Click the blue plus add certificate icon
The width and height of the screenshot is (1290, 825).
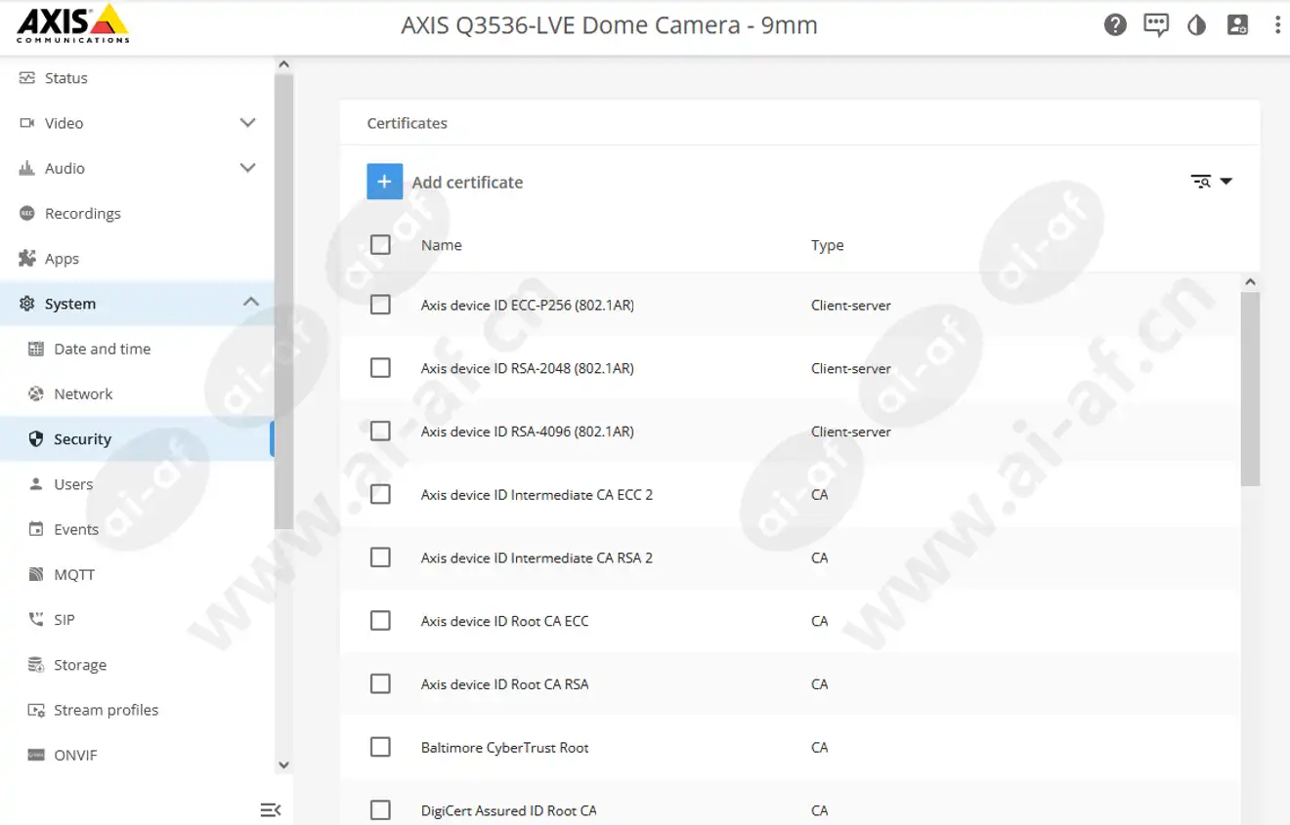[x=385, y=182]
